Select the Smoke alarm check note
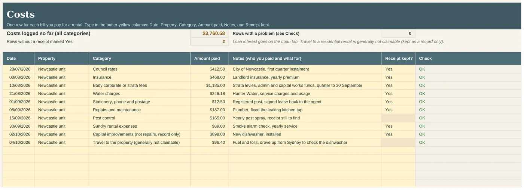The width and height of the screenshot is (524, 190). pos(305,126)
